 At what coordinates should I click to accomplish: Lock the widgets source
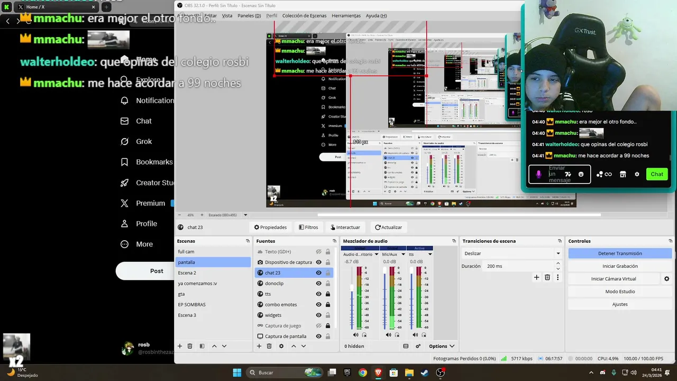pos(328,315)
